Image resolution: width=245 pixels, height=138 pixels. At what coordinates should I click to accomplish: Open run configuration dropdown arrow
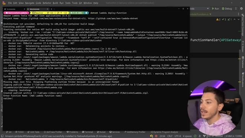[207, 8]
